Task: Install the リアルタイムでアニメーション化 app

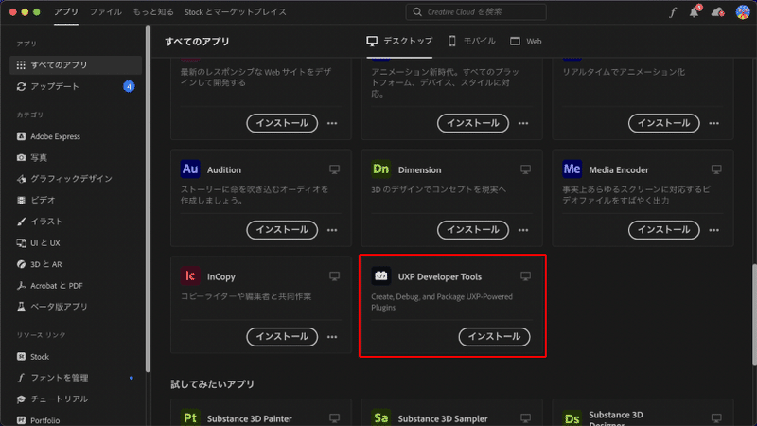Action: coord(664,123)
